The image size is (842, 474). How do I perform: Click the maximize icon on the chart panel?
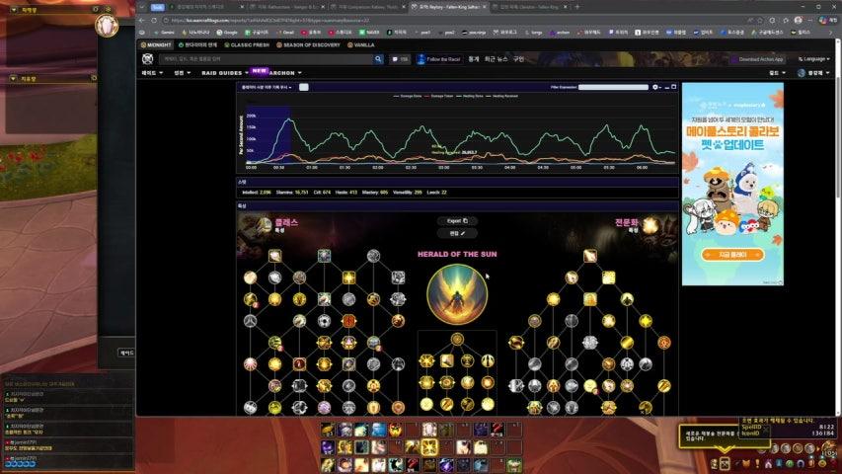coord(674,87)
